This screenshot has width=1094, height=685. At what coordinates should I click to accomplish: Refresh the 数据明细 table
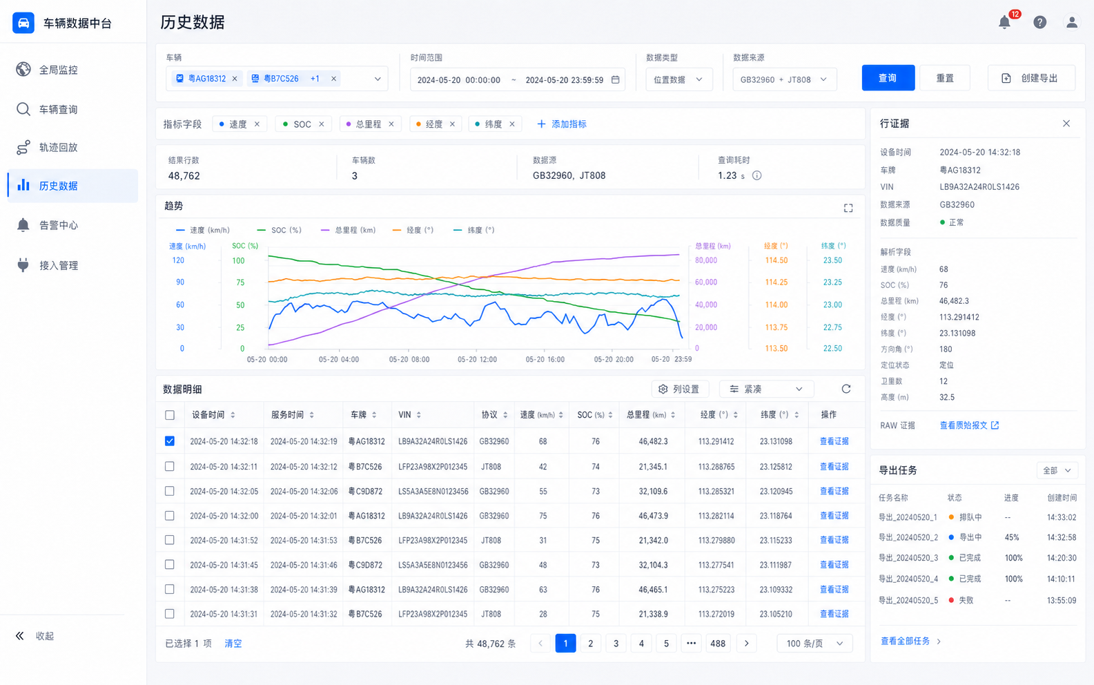pos(846,389)
